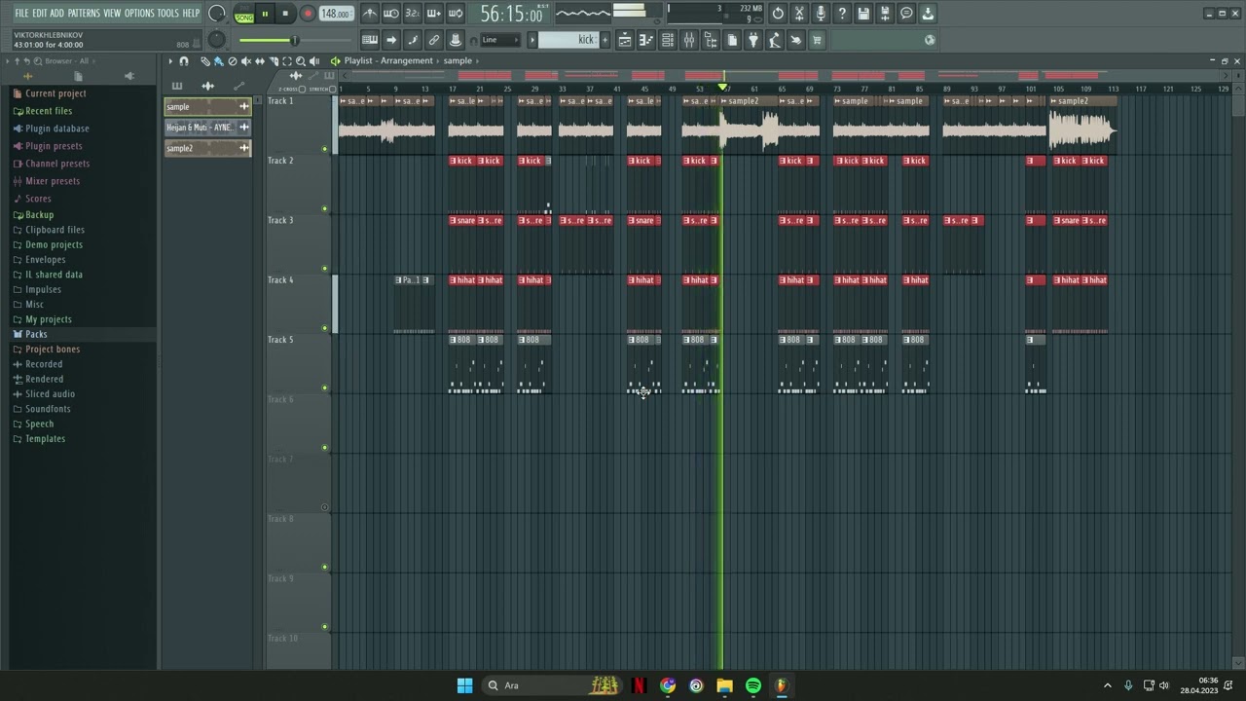Click the Loop recording icon
The height and width of the screenshot is (701, 1246).
[x=456, y=14]
